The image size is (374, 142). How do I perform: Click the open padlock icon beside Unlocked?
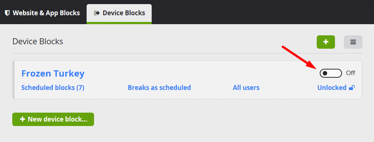[352, 88]
